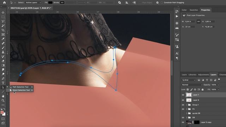Select the Clone Stamp tool
The height and width of the screenshot is (127, 226).
[3, 52]
